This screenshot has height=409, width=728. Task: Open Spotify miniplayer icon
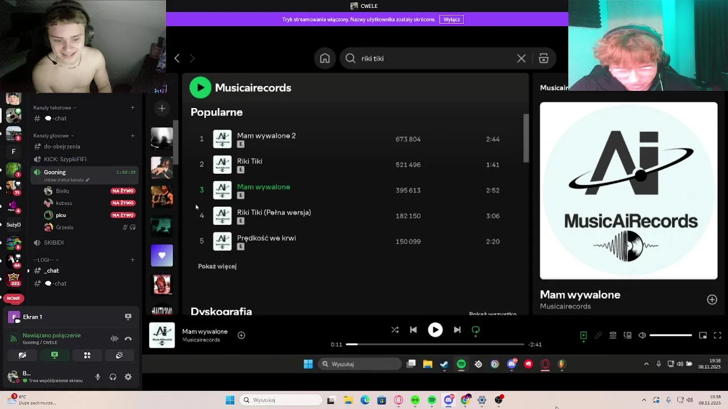[x=703, y=335]
